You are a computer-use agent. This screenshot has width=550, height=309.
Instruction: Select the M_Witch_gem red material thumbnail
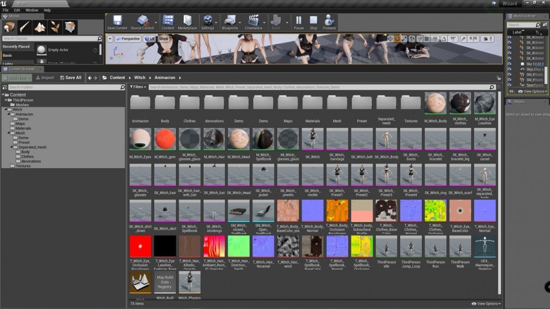(x=165, y=139)
